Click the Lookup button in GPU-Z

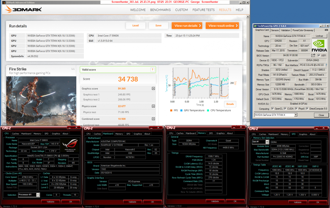tap(319, 36)
